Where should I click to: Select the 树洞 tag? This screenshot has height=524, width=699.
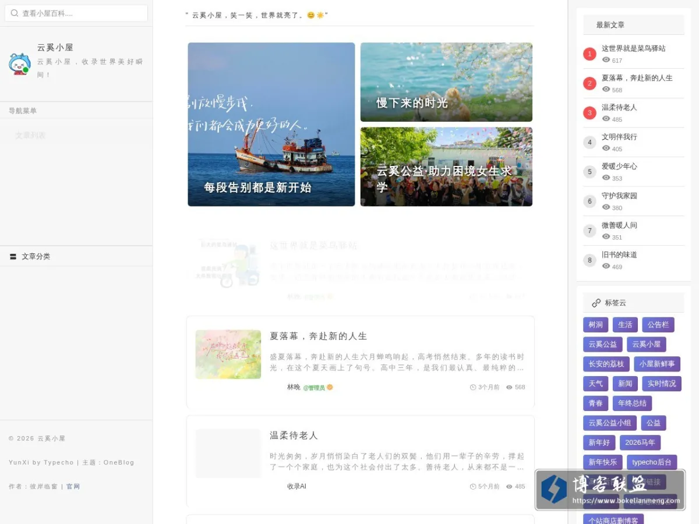click(595, 325)
